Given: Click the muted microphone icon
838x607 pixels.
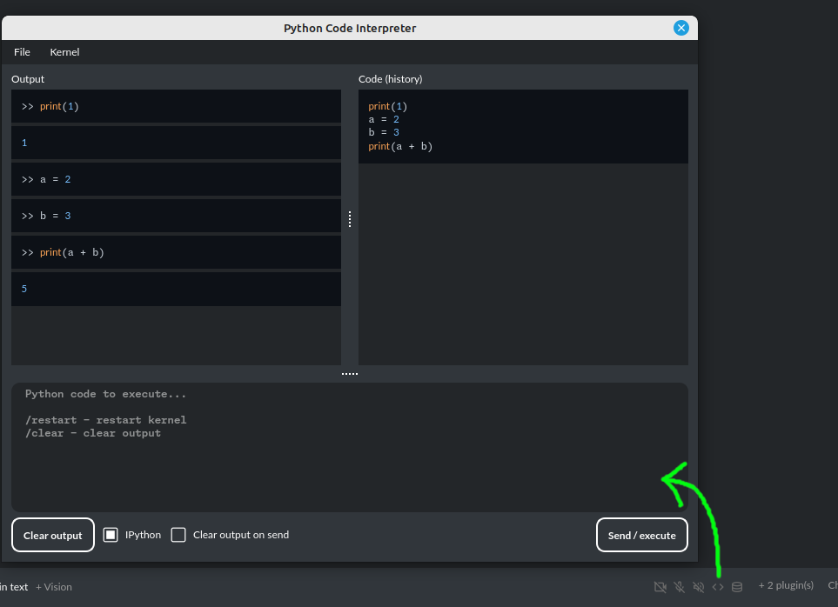Looking at the screenshot, I should 680,587.
